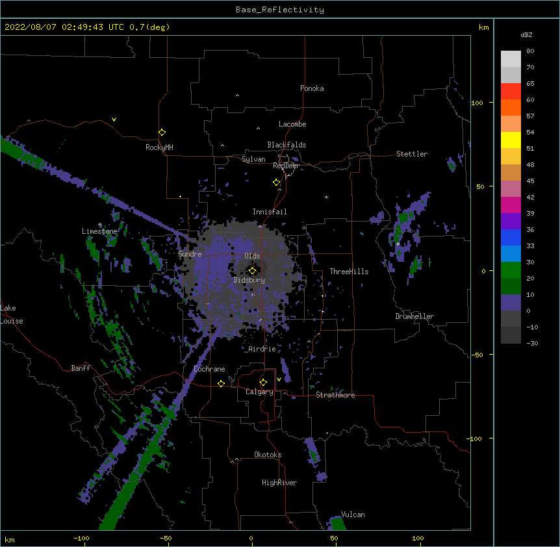Click the yellow V marker northwest of RockyMH
Viewport: 560px width, 547px height.
114,120
